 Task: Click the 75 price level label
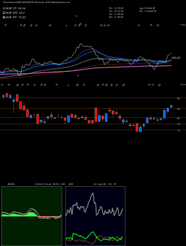click(178, 130)
